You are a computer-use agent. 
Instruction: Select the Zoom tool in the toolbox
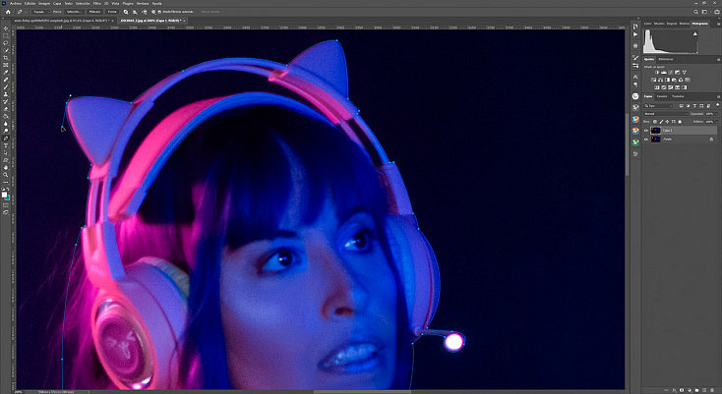6,175
